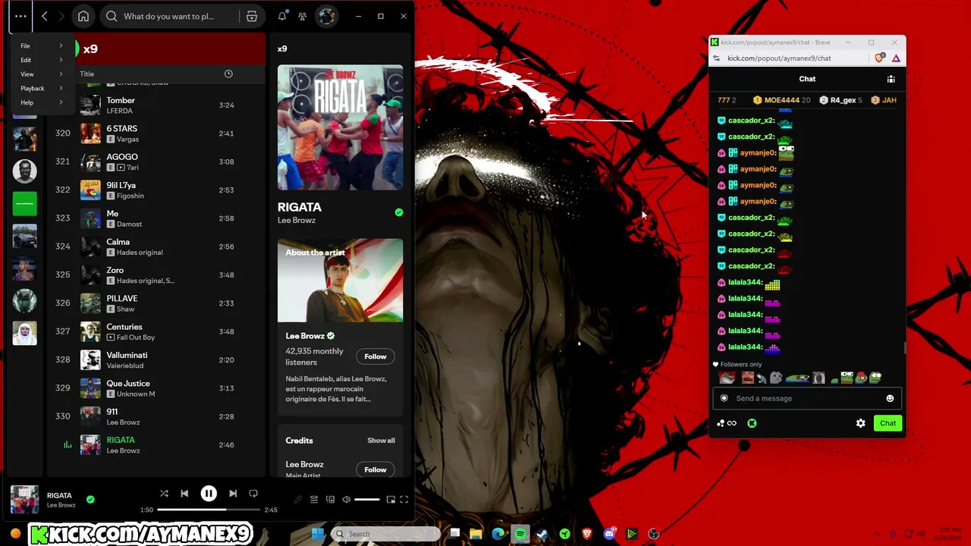Image resolution: width=971 pixels, height=546 pixels.
Task: Toggle shuffle in Spotify player
Action: (x=164, y=494)
